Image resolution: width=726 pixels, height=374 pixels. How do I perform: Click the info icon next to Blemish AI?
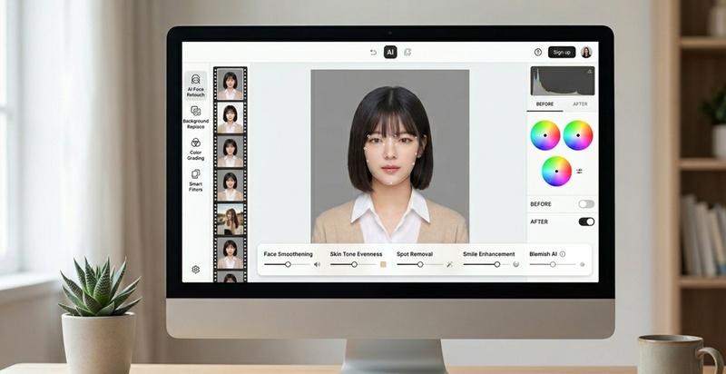(562, 254)
